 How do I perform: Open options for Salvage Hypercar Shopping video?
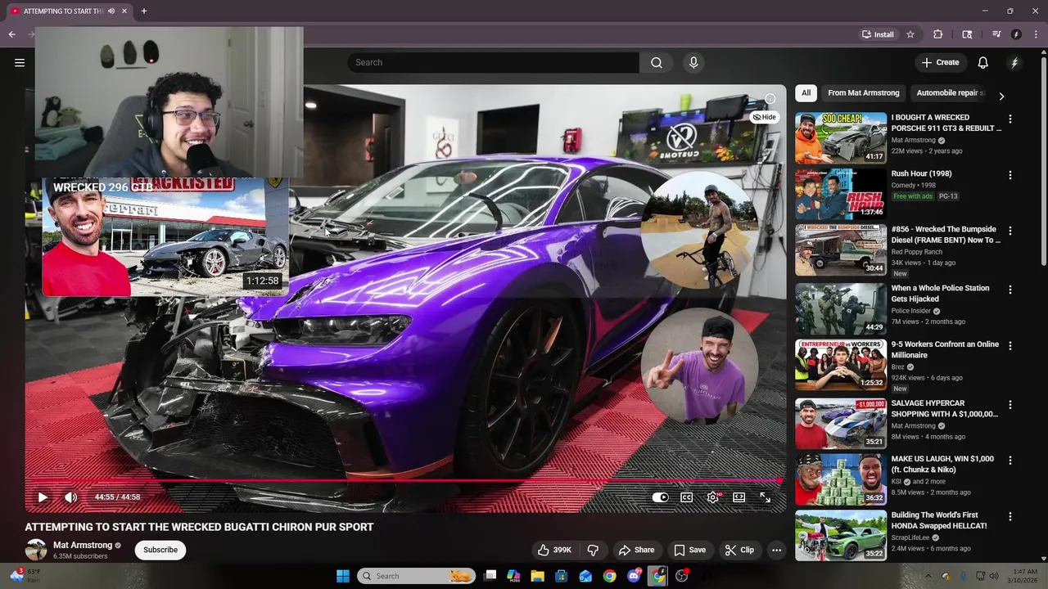[1010, 405]
